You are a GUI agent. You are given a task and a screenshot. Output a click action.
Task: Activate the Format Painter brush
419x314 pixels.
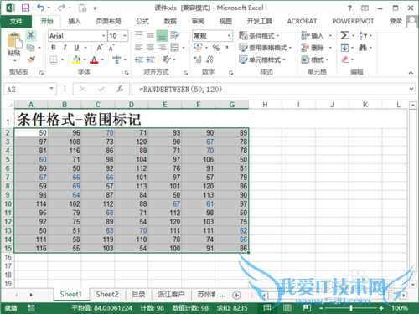pos(31,59)
